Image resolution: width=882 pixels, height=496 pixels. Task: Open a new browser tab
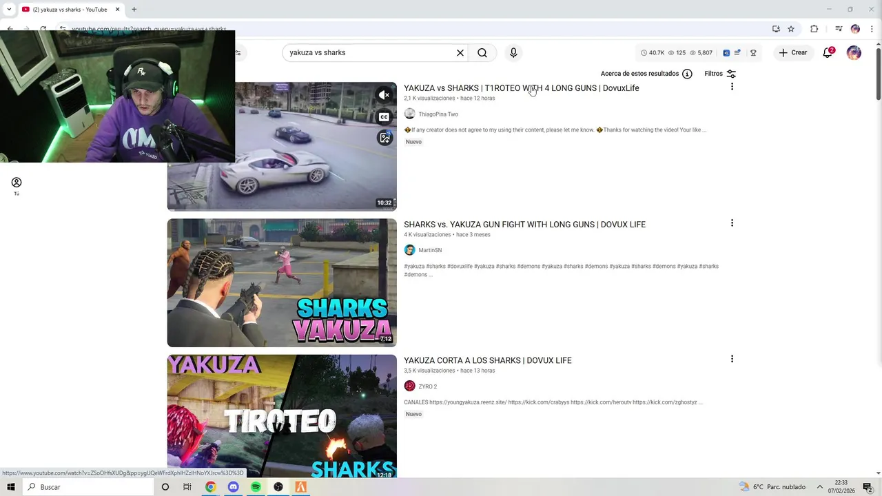134,10
